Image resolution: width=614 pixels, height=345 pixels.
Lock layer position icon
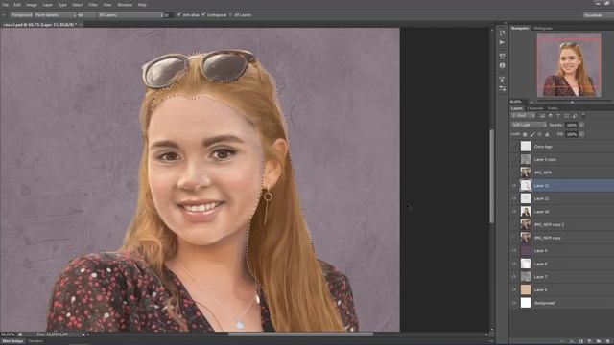pyautogui.click(x=539, y=134)
